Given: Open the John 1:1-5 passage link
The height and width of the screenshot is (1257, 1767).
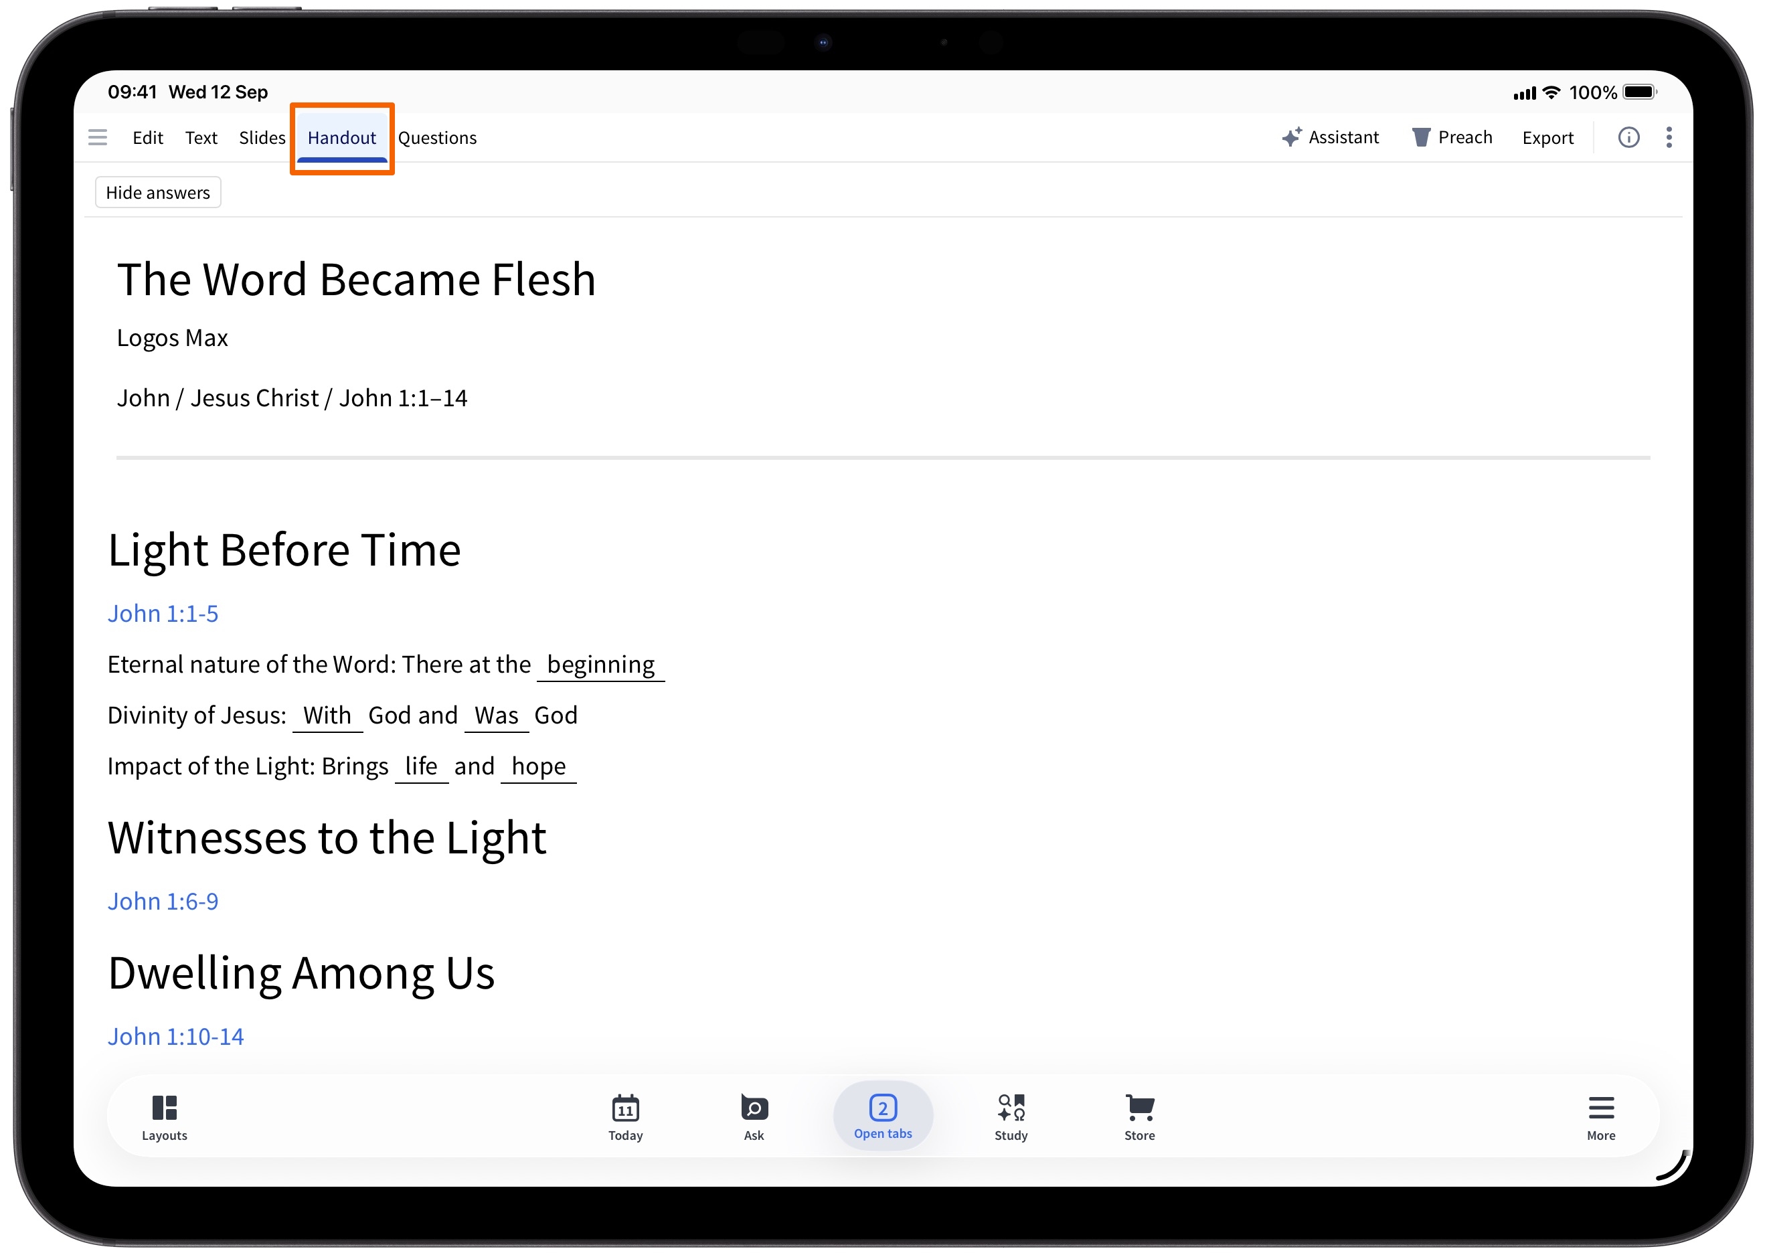Looking at the screenshot, I should [163, 613].
